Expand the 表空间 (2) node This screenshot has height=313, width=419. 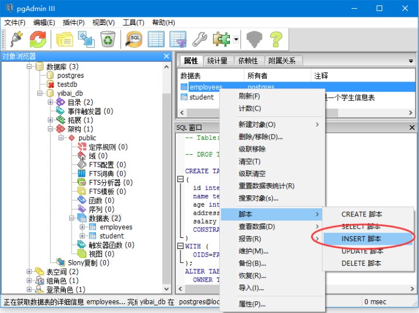29,272
